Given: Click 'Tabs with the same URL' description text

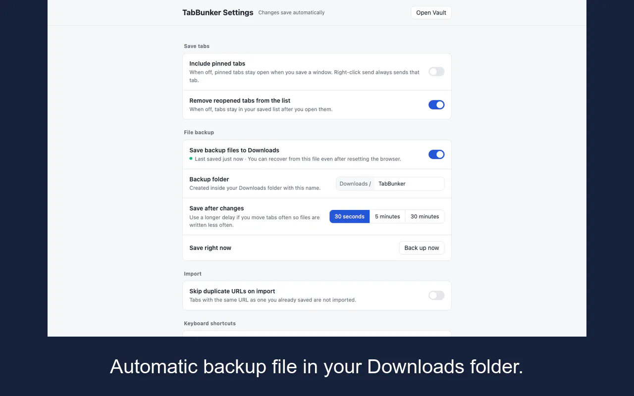Looking at the screenshot, I should 272,300.
